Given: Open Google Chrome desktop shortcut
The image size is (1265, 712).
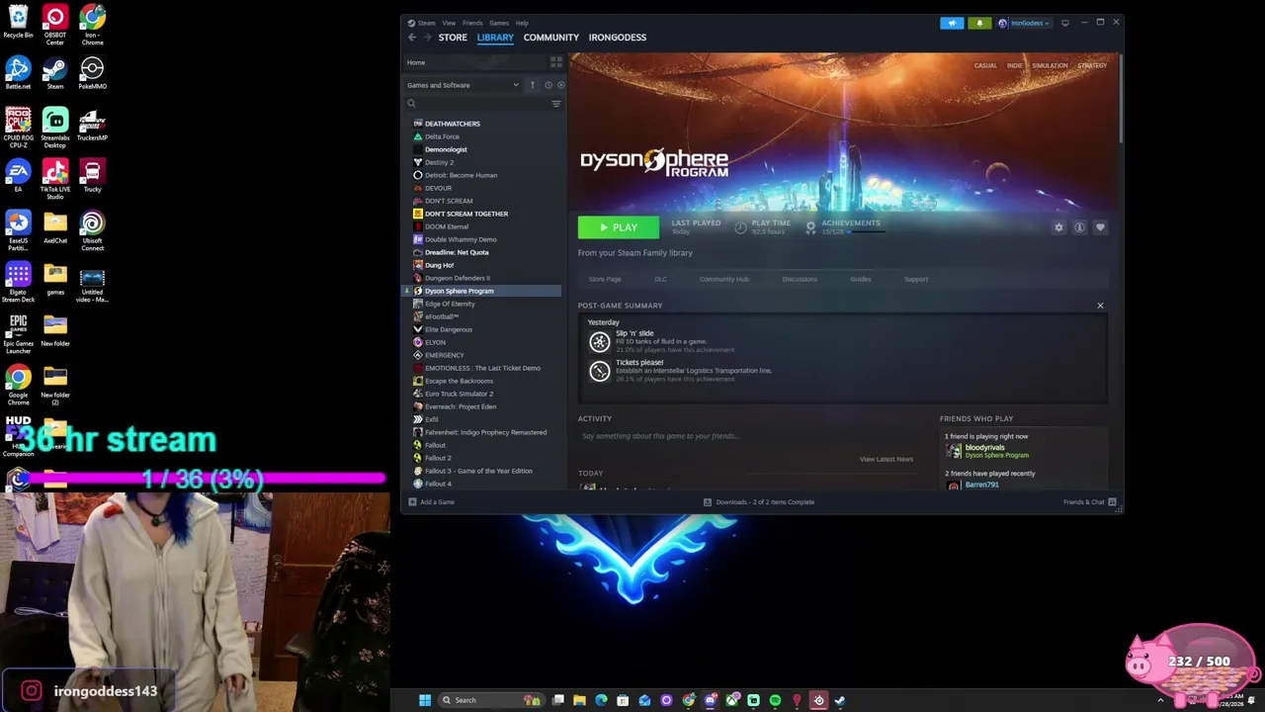Looking at the screenshot, I should click(x=18, y=385).
